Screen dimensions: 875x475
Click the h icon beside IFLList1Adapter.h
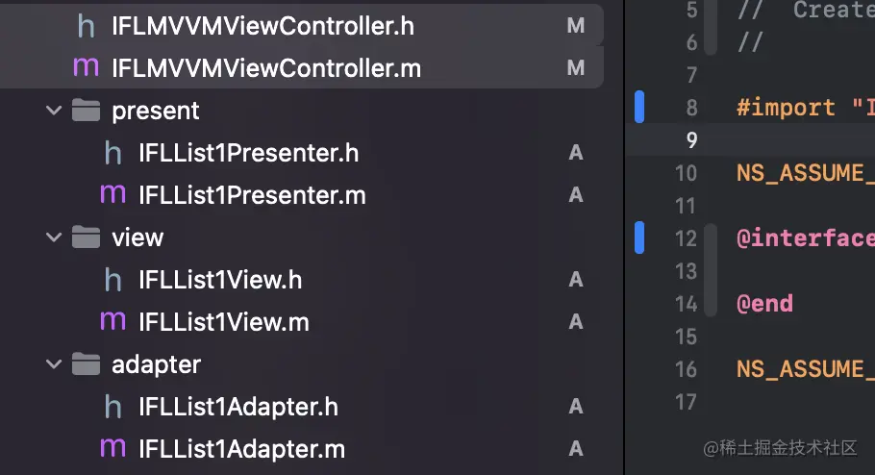112,407
